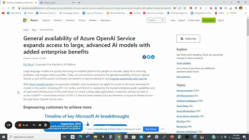This screenshot has height=140, width=249.
Task: Share the article on LinkedIn
Action: [153, 57]
